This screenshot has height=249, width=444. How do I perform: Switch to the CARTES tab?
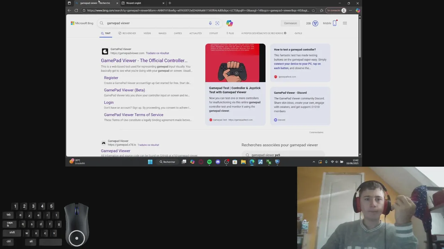pos(178,33)
